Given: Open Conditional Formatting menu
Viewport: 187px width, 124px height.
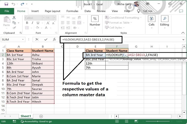Looking at the screenshot, I should 123,18.
